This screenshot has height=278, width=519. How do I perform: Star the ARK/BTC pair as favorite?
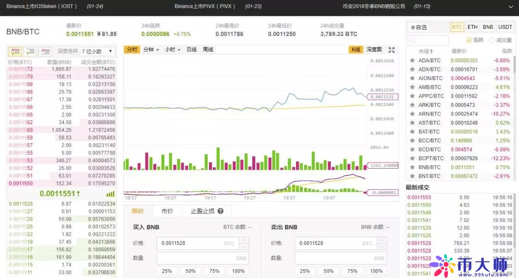pyautogui.click(x=412, y=105)
